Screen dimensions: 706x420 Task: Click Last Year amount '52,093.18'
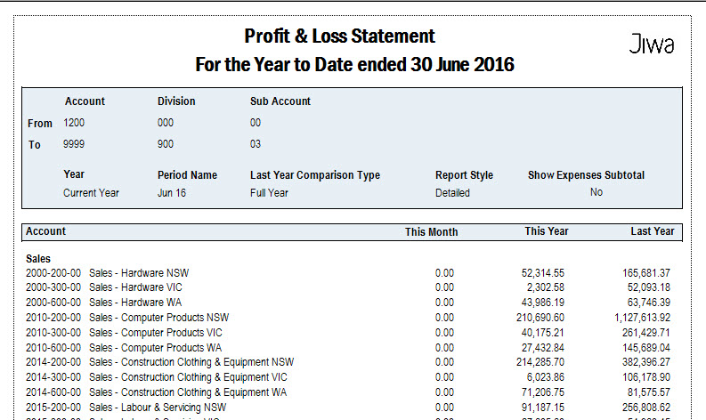649,287
